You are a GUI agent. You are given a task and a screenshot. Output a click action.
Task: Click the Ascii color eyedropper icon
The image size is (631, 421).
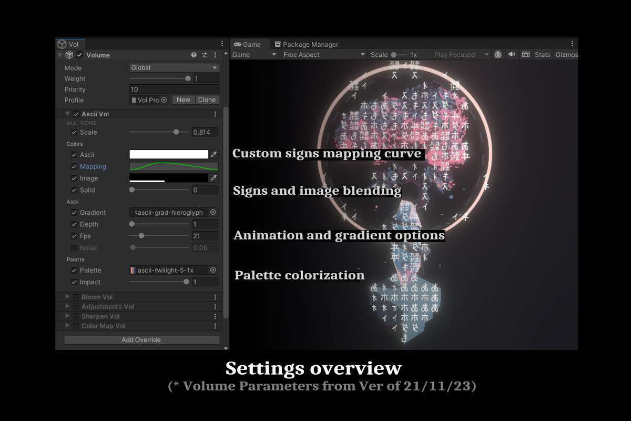click(x=214, y=154)
